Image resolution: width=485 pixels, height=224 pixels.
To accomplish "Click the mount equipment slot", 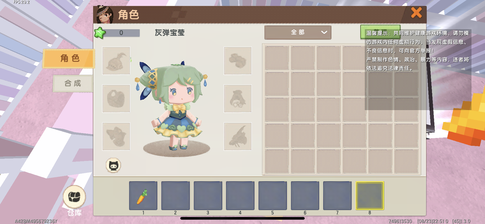I will 238,136.
